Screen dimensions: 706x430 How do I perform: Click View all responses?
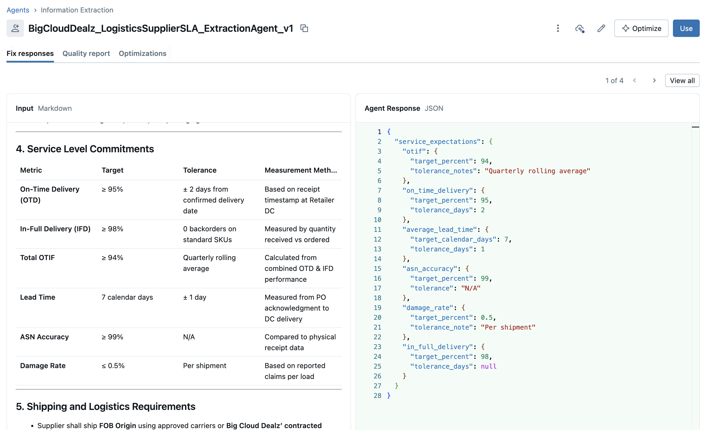pyautogui.click(x=682, y=80)
